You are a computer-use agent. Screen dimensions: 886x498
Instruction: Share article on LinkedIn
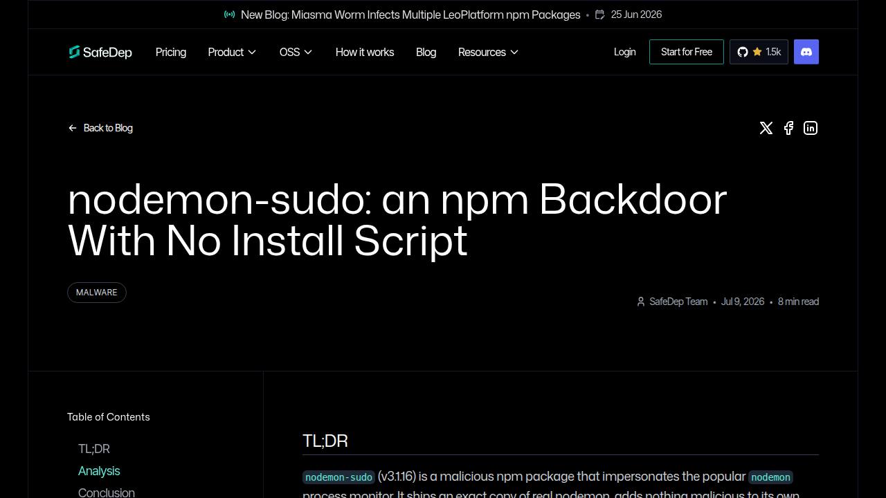pyautogui.click(x=811, y=128)
